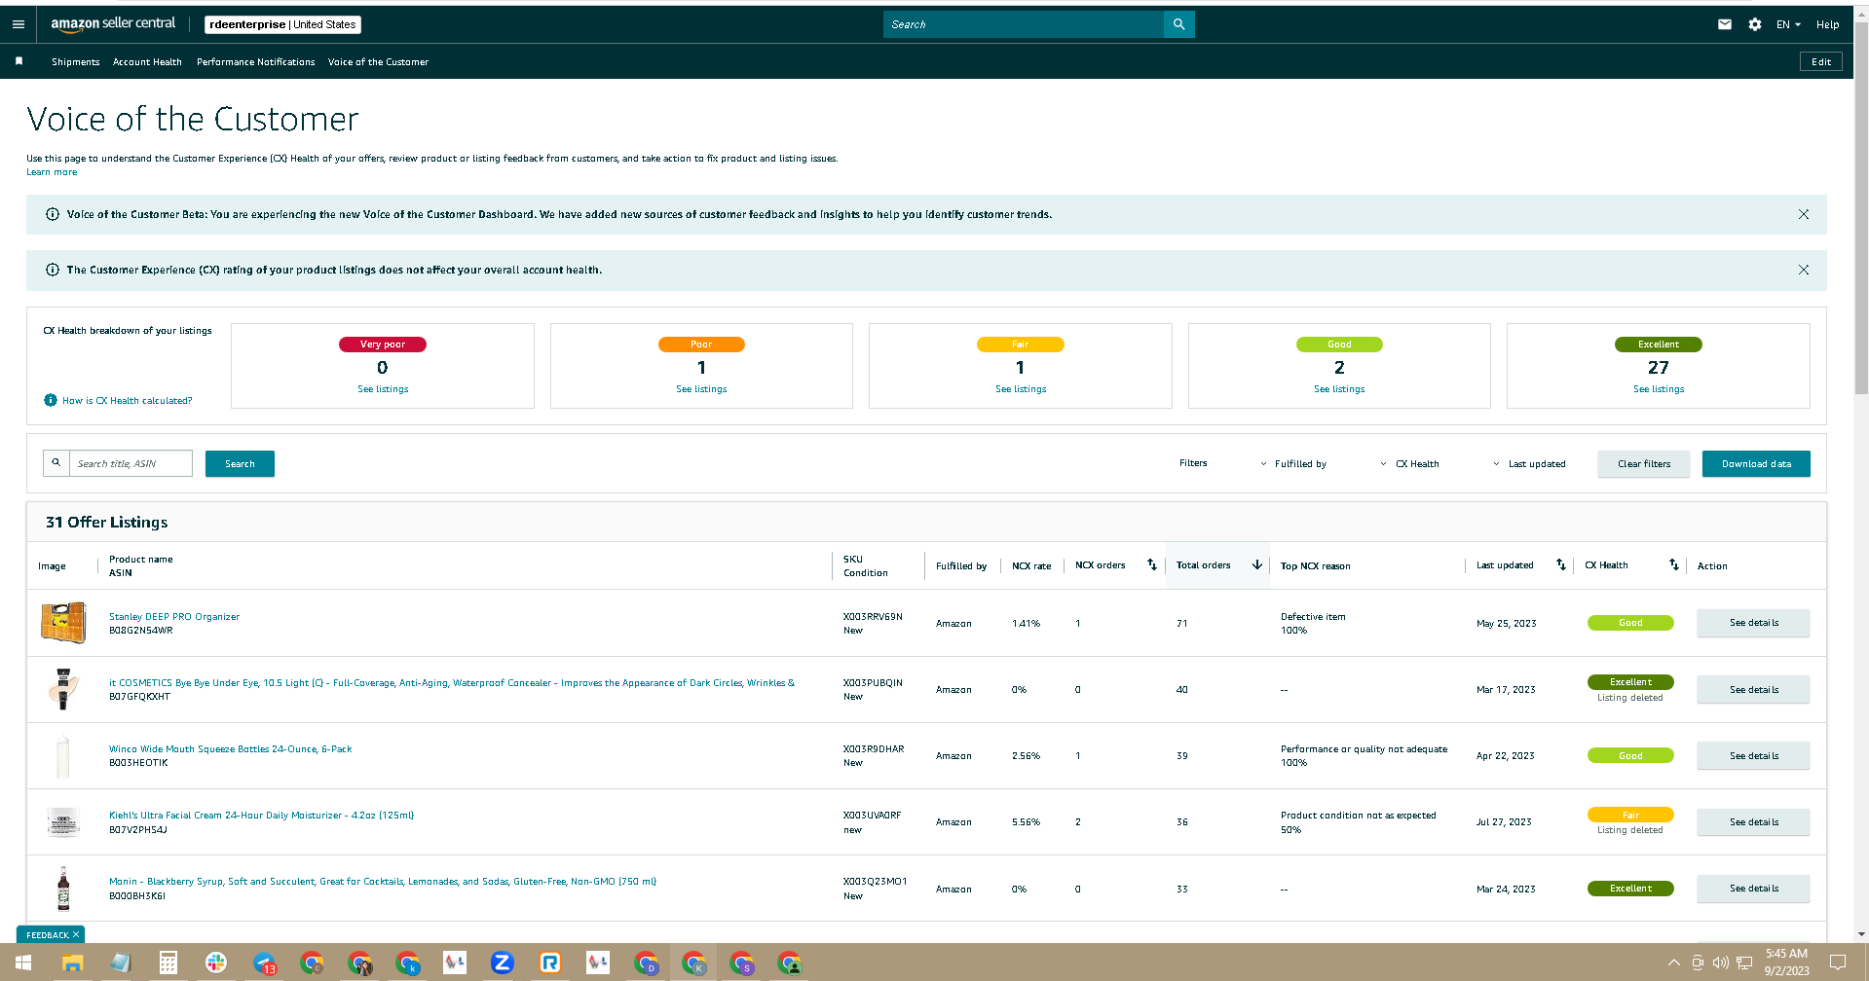Image resolution: width=1869 pixels, height=981 pixels.
Task: Open Slack from the taskbar
Action: pyautogui.click(x=216, y=963)
